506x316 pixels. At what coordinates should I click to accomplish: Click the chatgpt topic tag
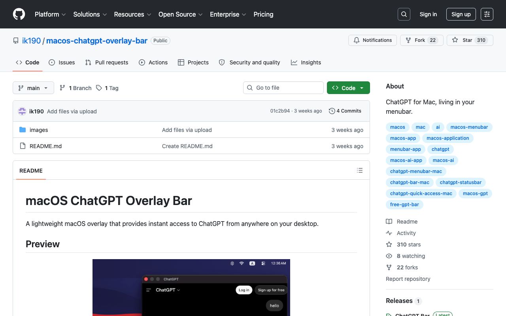(440, 149)
